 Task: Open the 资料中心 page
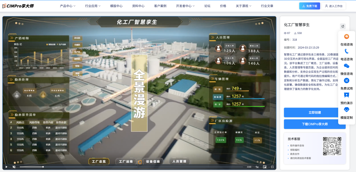coord(138,6)
